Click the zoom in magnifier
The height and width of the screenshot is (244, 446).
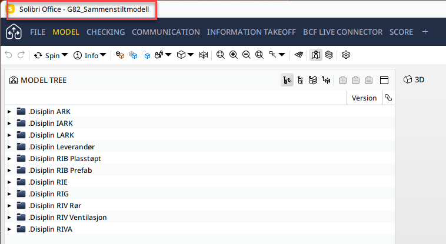pyautogui.click(x=234, y=55)
